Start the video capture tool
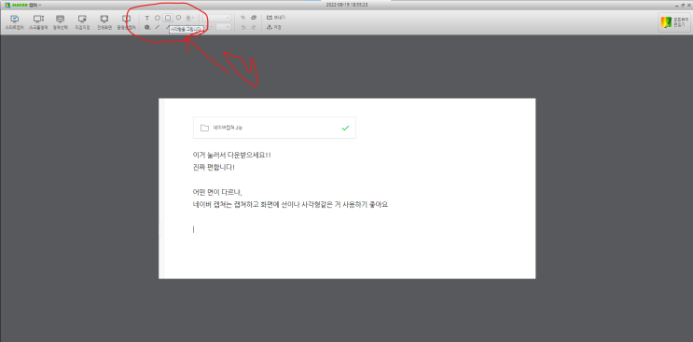Image resolution: width=693 pixels, height=342 pixels. [127, 22]
